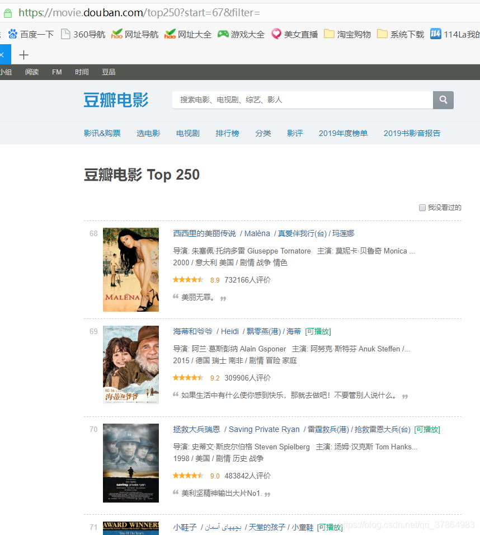The width and height of the screenshot is (480, 535).
Task: Click the address bar URL
Action: pyautogui.click(x=139, y=13)
